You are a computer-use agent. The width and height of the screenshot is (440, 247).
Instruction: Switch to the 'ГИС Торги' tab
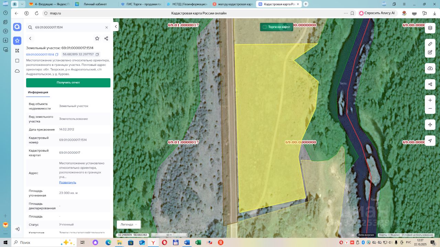pos(141,4)
